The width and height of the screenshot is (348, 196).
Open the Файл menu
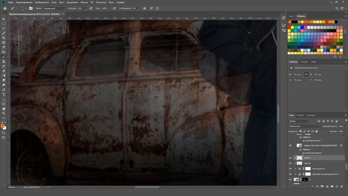(x=11, y=2)
